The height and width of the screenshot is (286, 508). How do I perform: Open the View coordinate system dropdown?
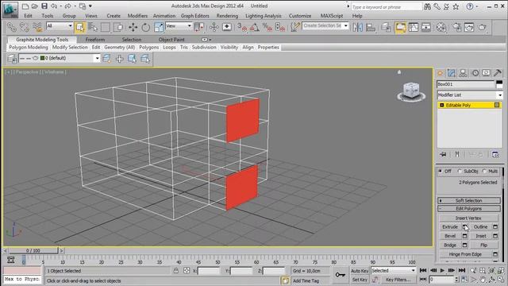179,25
